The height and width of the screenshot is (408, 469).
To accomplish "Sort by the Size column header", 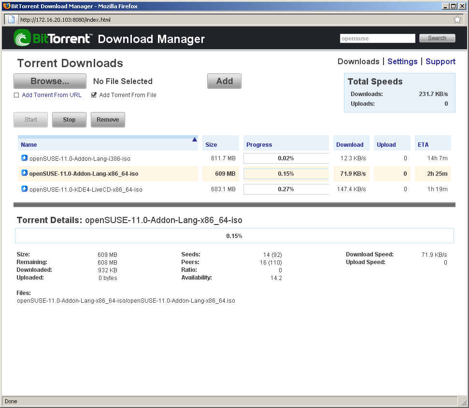I will click(221, 143).
